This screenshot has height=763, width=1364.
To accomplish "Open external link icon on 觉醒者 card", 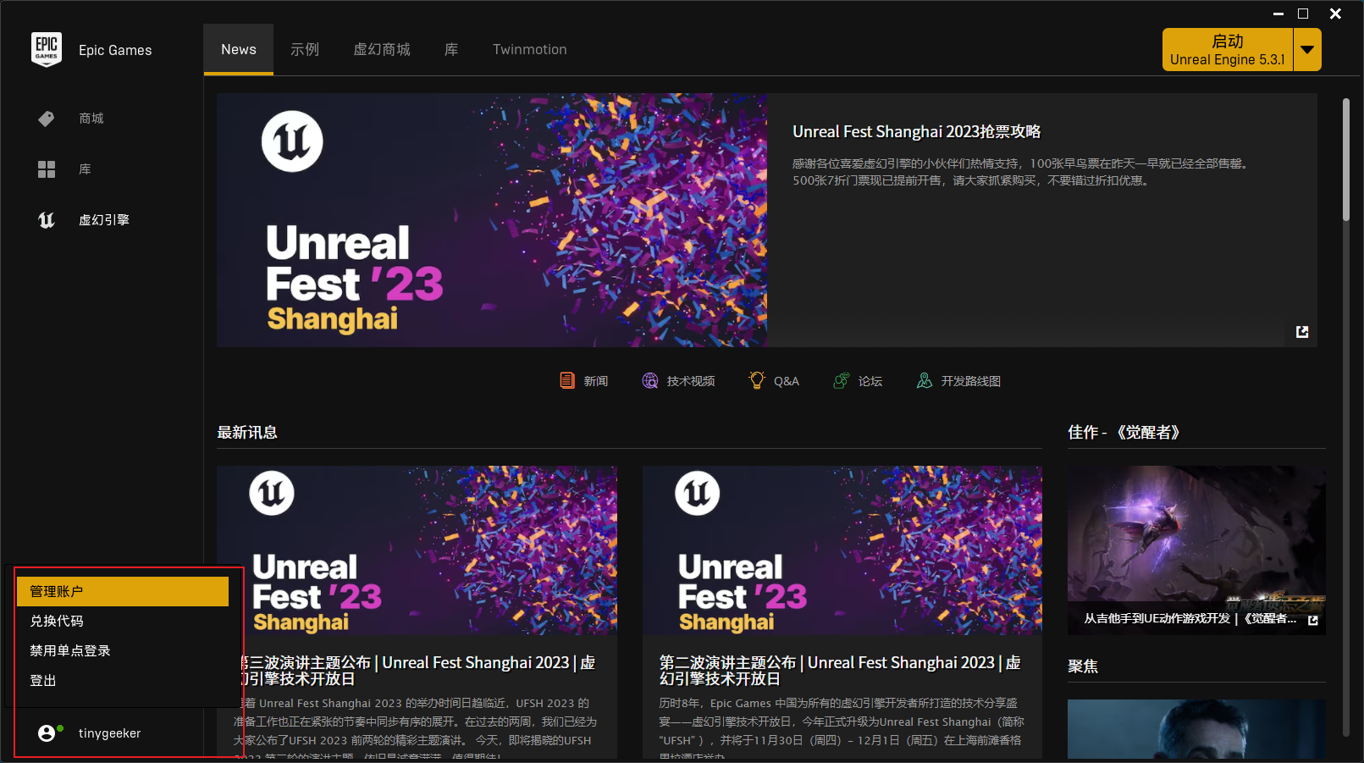I will tap(1313, 620).
